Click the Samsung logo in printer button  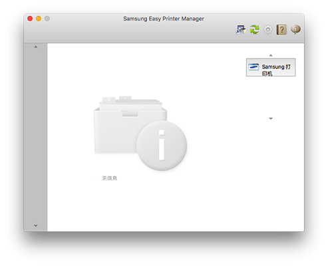click(x=253, y=66)
